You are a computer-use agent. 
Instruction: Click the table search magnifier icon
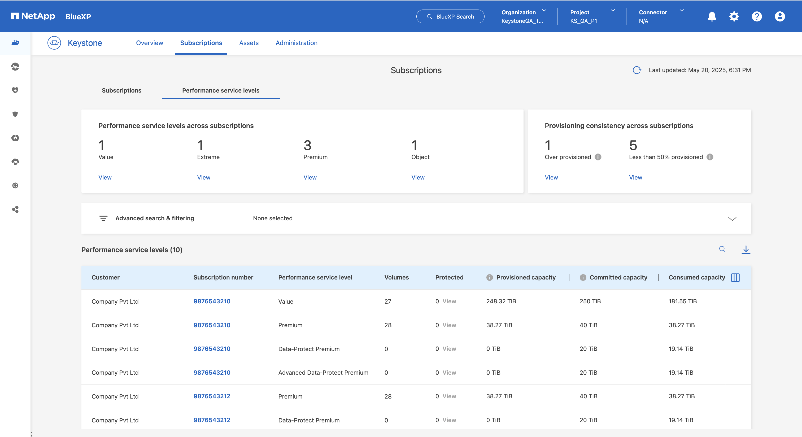[x=722, y=249]
